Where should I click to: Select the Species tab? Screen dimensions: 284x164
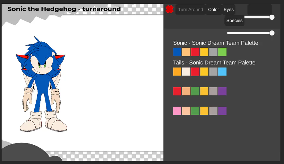[234, 21]
